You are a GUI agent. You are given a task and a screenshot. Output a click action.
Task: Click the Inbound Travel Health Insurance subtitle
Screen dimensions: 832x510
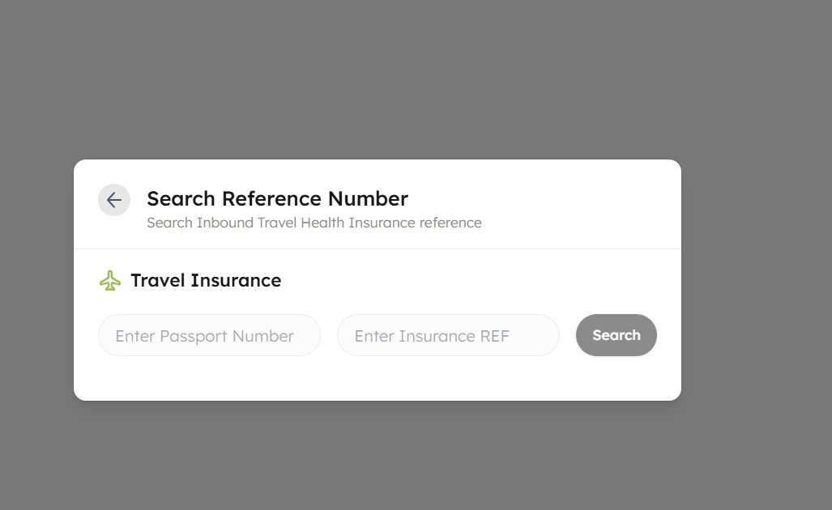click(314, 223)
